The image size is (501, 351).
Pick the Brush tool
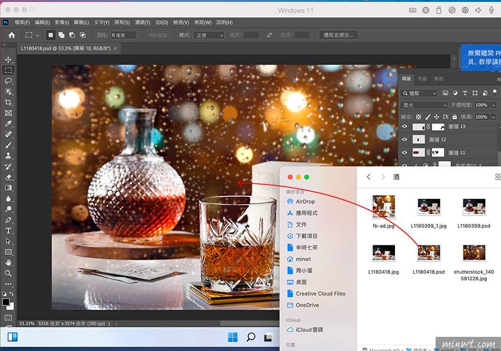8,145
